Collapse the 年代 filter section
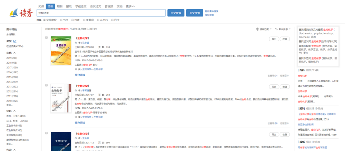The width and height of the screenshot is (345, 151). tap(14, 53)
